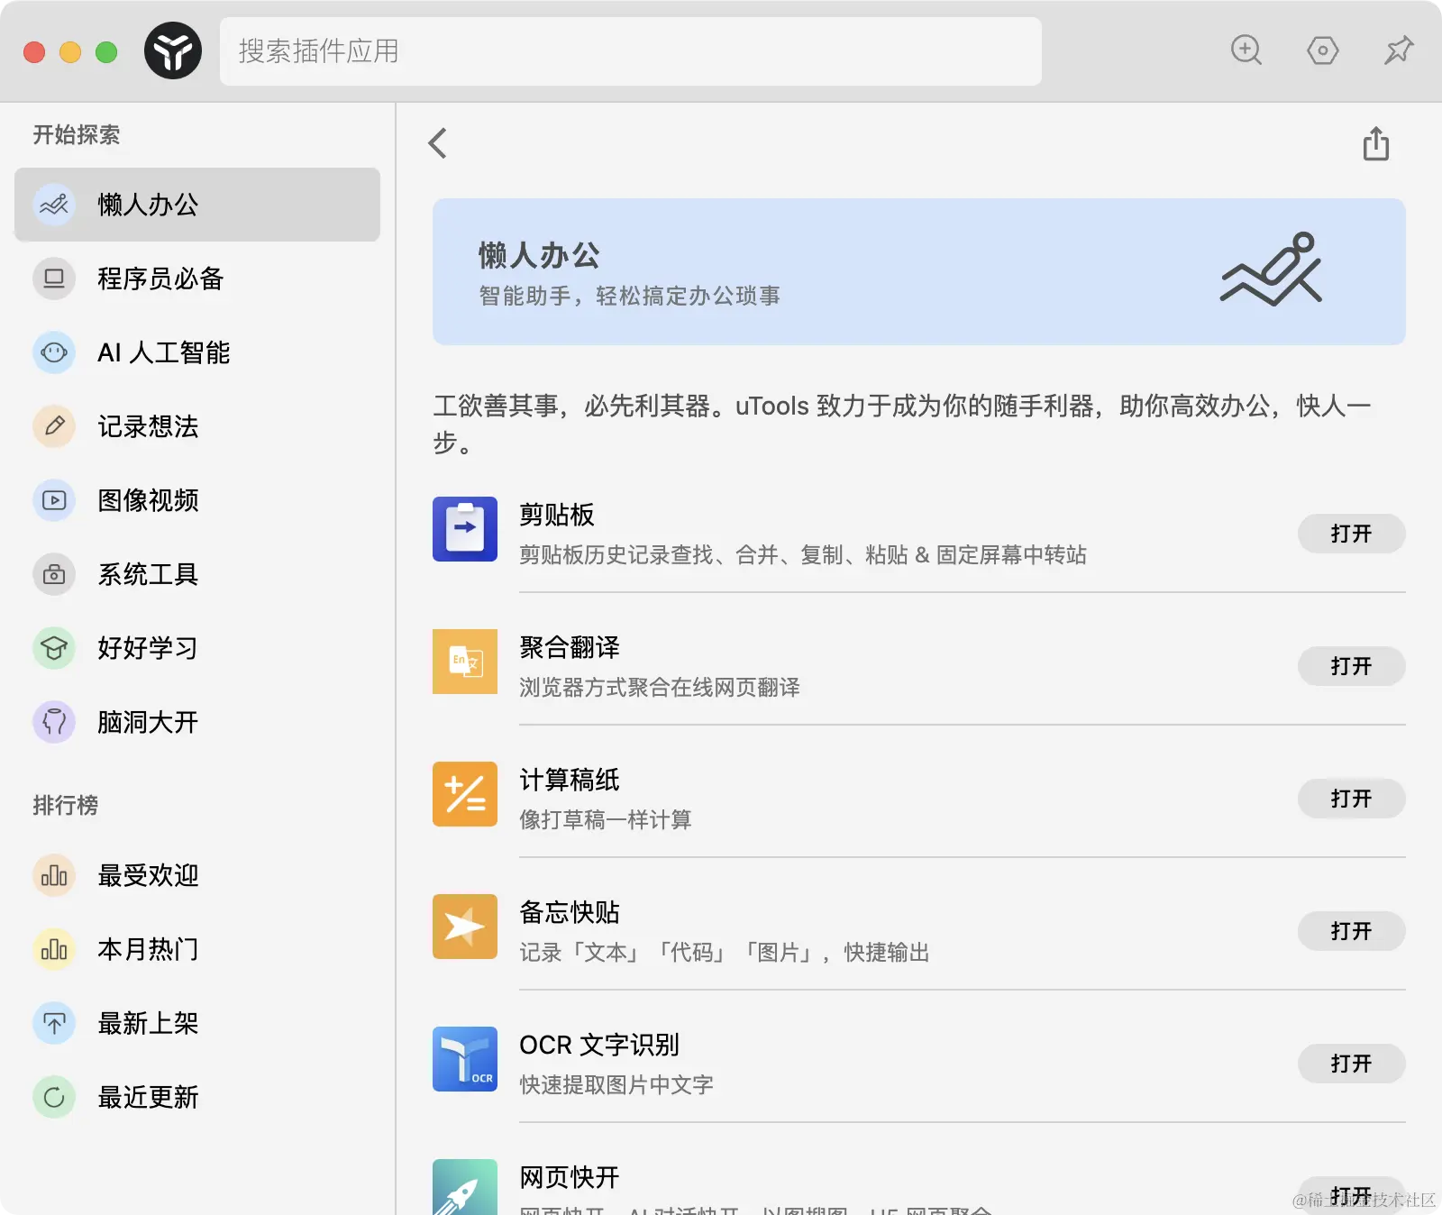
Task: Click the 快速提取图片中文字 description
Action: [x=616, y=1084]
